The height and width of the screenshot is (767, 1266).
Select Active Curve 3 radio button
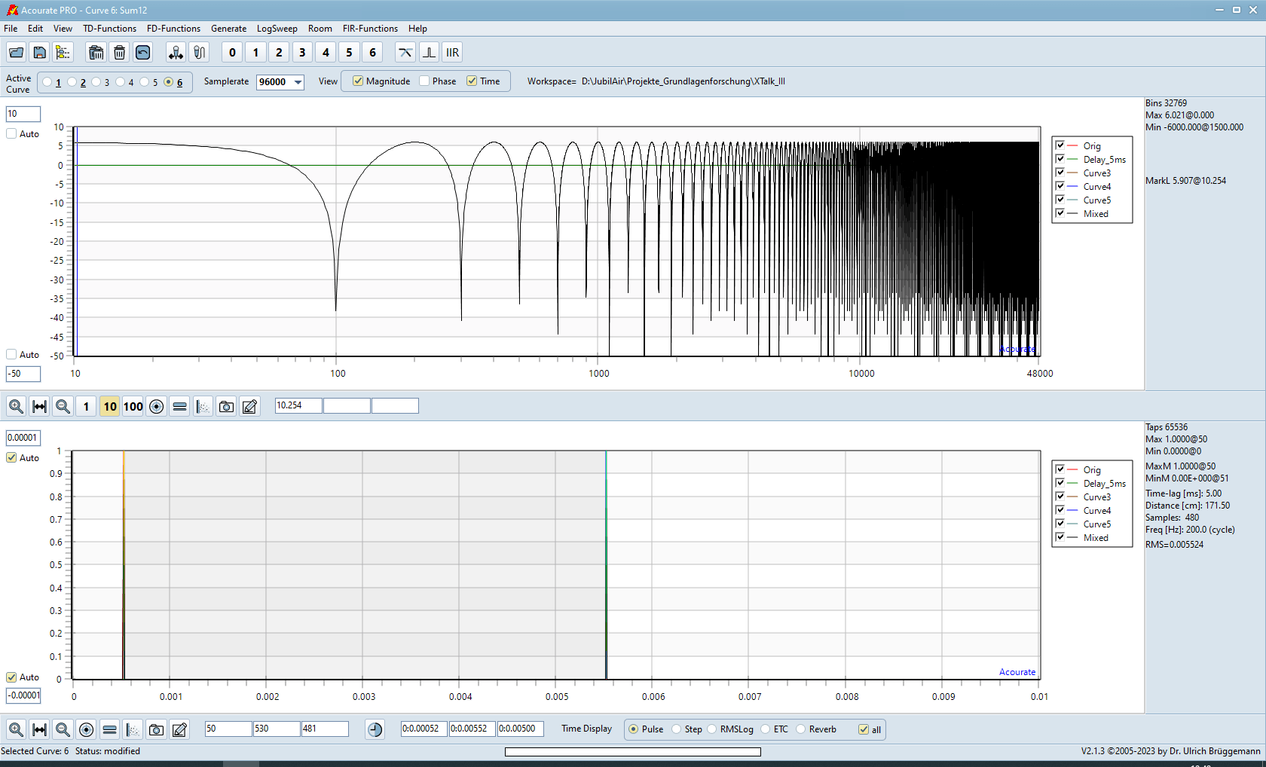pyautogui.click(x=96, y=82)
